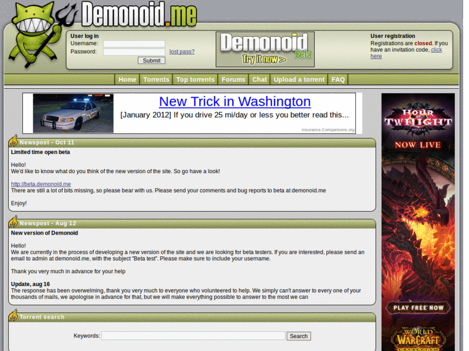The height and width of the screenshot is (351, 469).
Task: Click flame icon beside Newspost - Oct 11
Action: [x=13, y=141]
